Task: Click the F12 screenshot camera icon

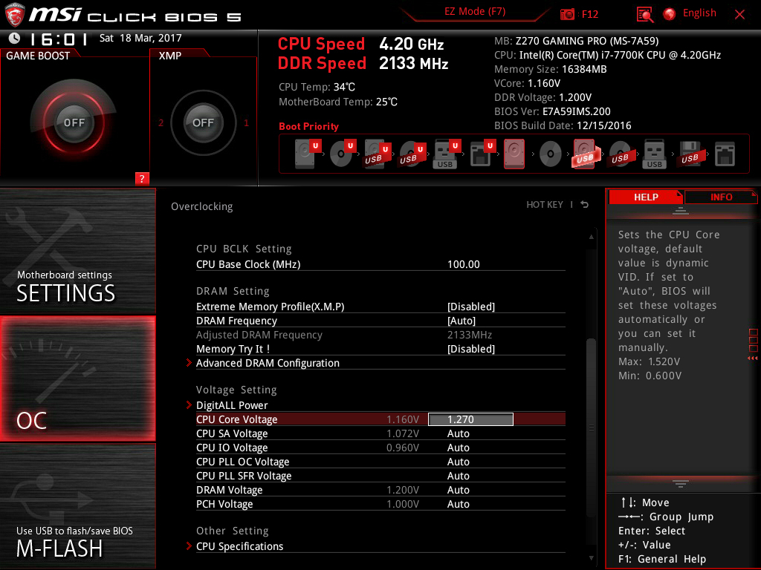Action: [x=566, y=13]
